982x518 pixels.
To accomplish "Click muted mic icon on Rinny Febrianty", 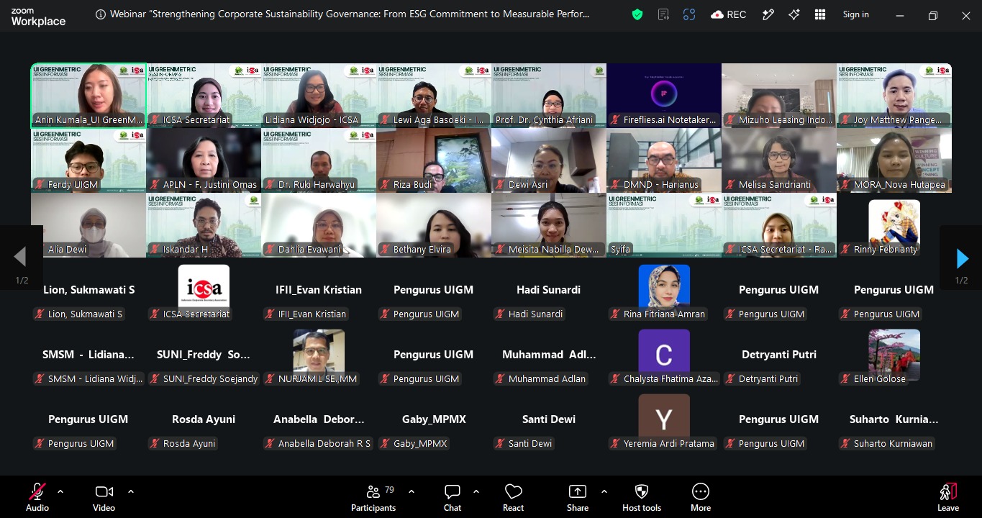I will pyautogui.click(x=845, y=250).
